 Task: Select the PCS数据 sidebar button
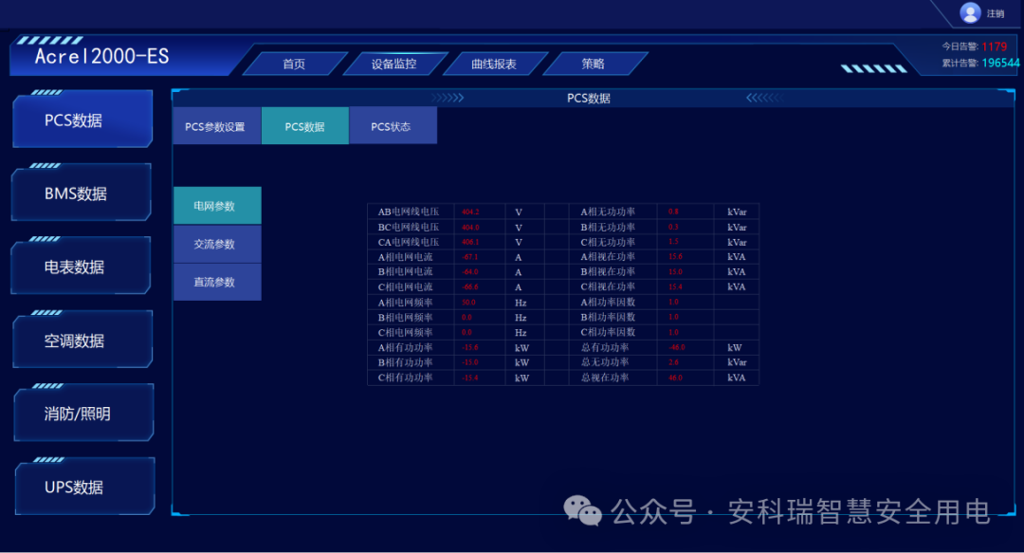[82, 120]
